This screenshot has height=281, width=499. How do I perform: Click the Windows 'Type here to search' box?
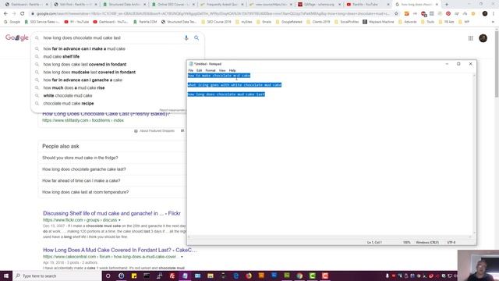(x=57, y=276)
